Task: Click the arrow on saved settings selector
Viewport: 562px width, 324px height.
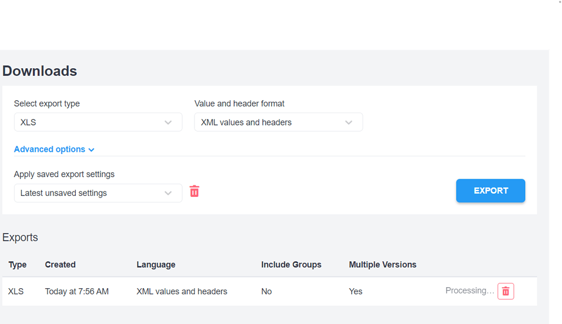Action: click(168, 193)
